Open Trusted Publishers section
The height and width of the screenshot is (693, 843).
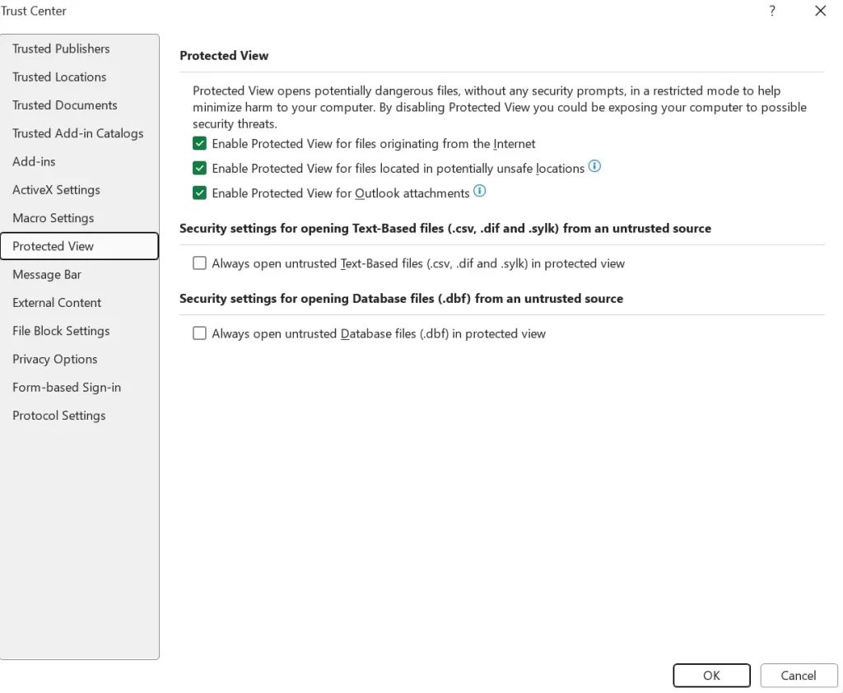pyautogui.click(x=61, y=49)
